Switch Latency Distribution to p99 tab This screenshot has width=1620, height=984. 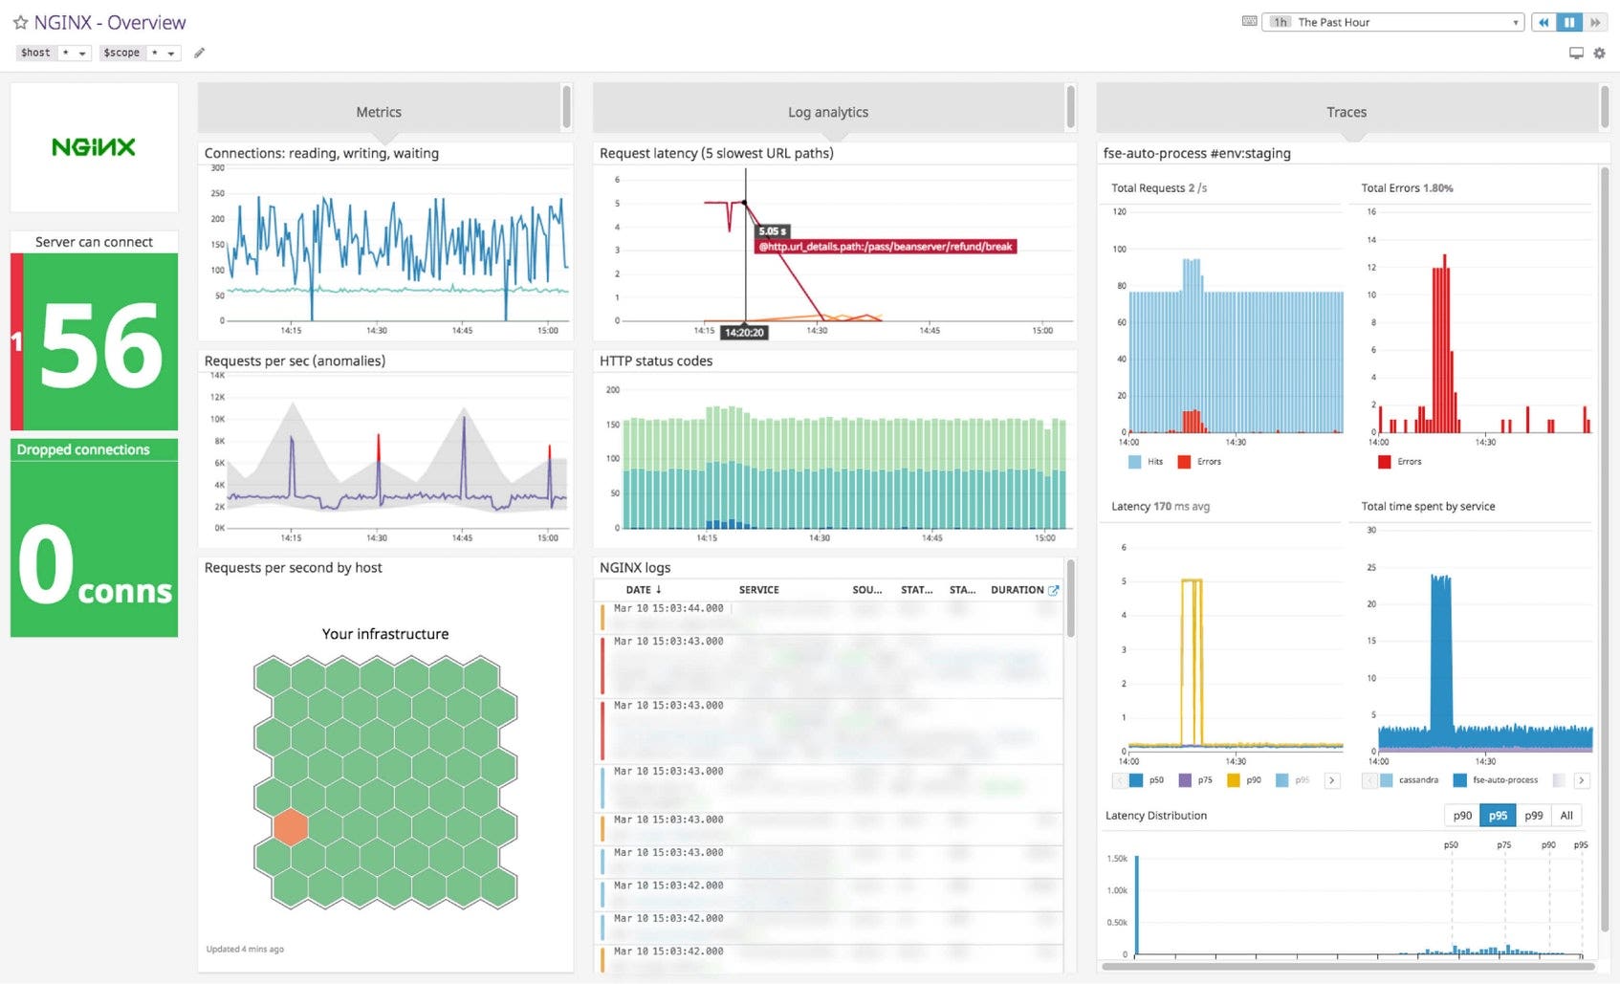(1534, 815)
